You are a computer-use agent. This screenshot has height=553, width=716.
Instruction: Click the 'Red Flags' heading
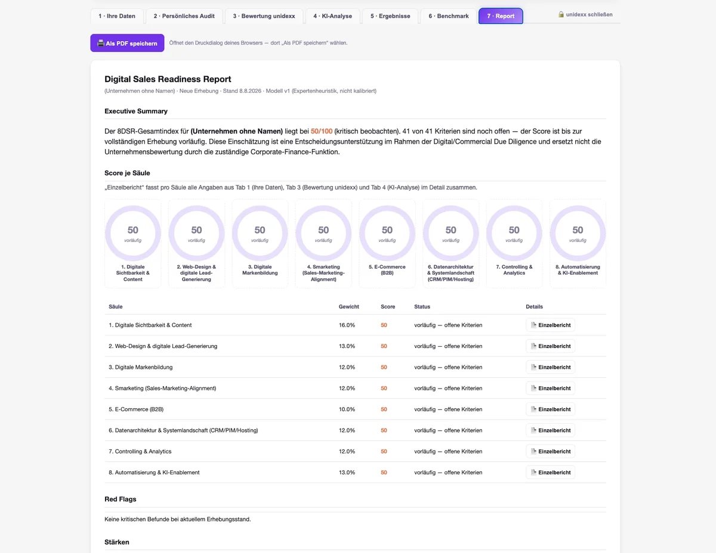pos(121,499)
